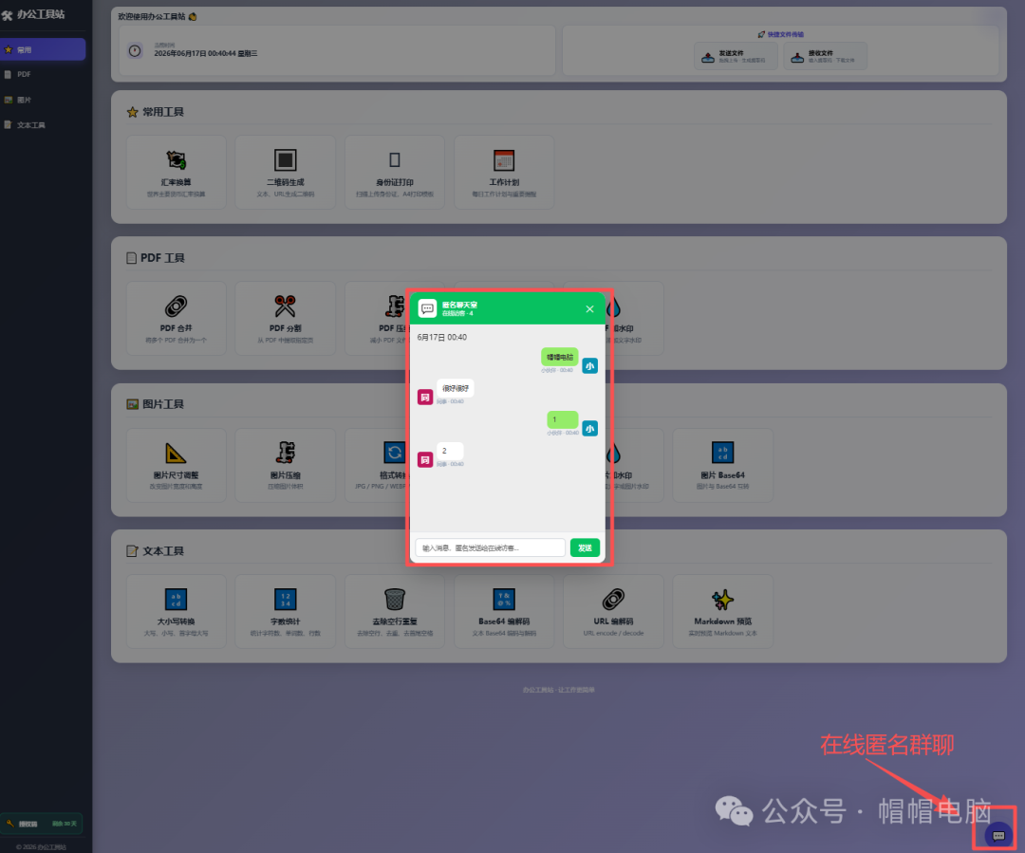The width and height of the screenshot is (1025, 853).
Task: Click the 办公工具站 wrench logo
Action: click(x=8, y=15)
